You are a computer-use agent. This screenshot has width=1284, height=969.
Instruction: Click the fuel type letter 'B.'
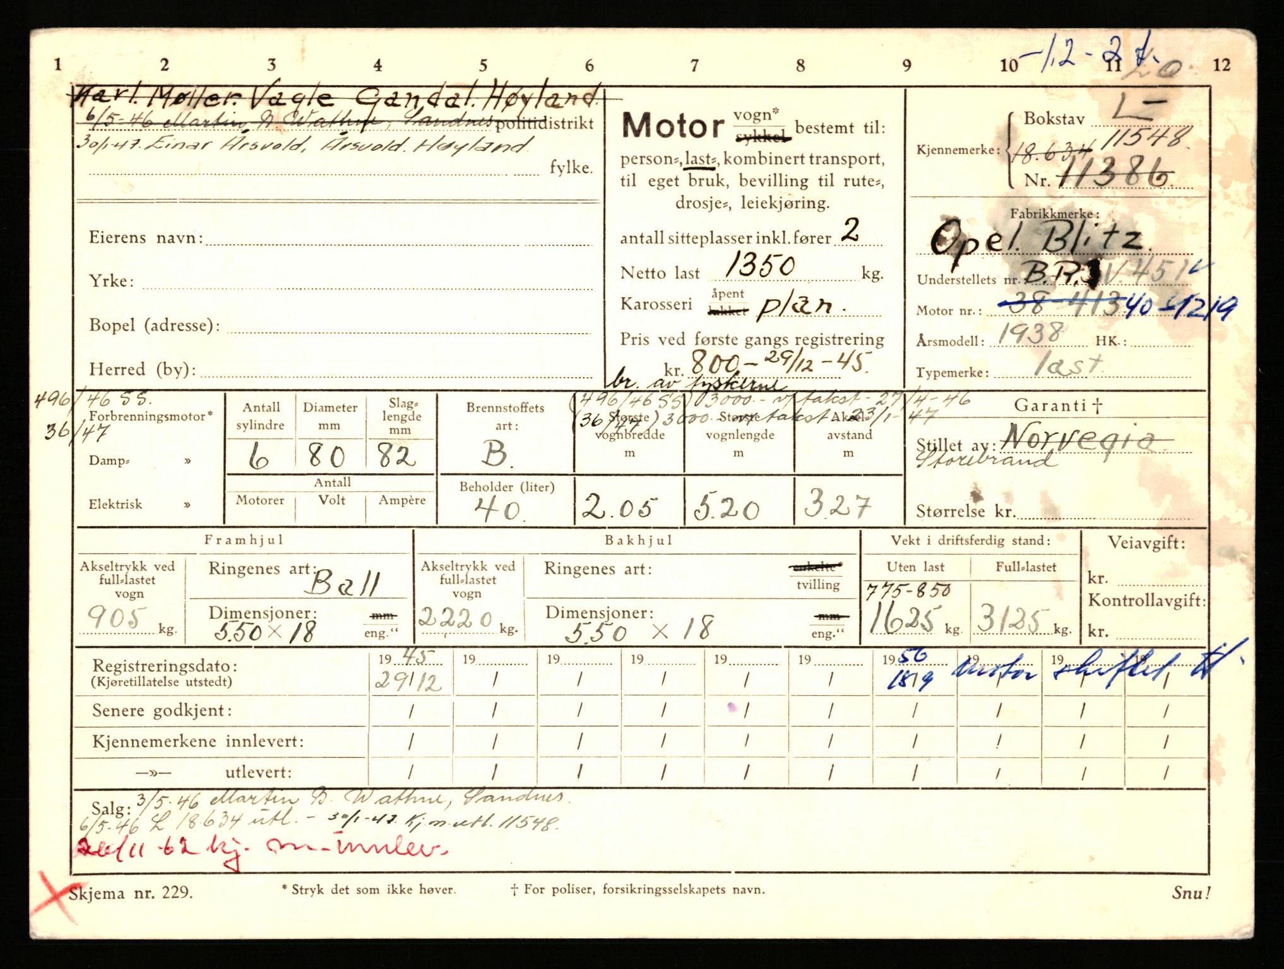pos(496,454)
